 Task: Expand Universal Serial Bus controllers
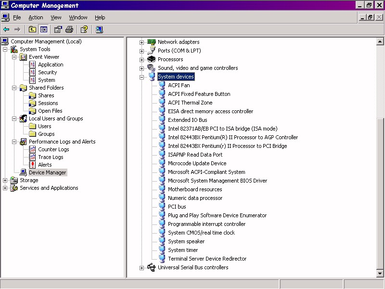coord(141,268)
